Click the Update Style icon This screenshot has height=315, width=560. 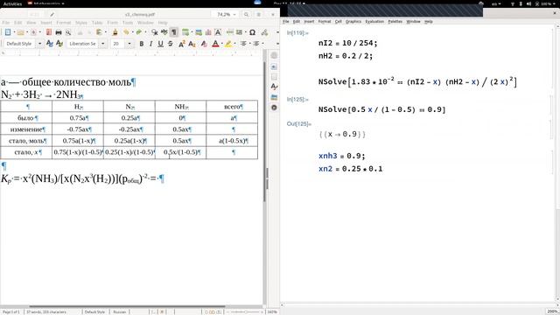[x=50, y=44]
